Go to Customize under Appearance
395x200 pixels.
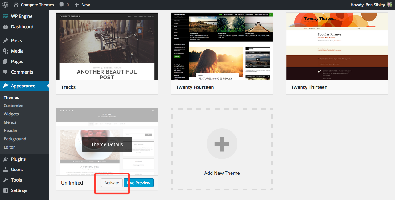(13, 106)
